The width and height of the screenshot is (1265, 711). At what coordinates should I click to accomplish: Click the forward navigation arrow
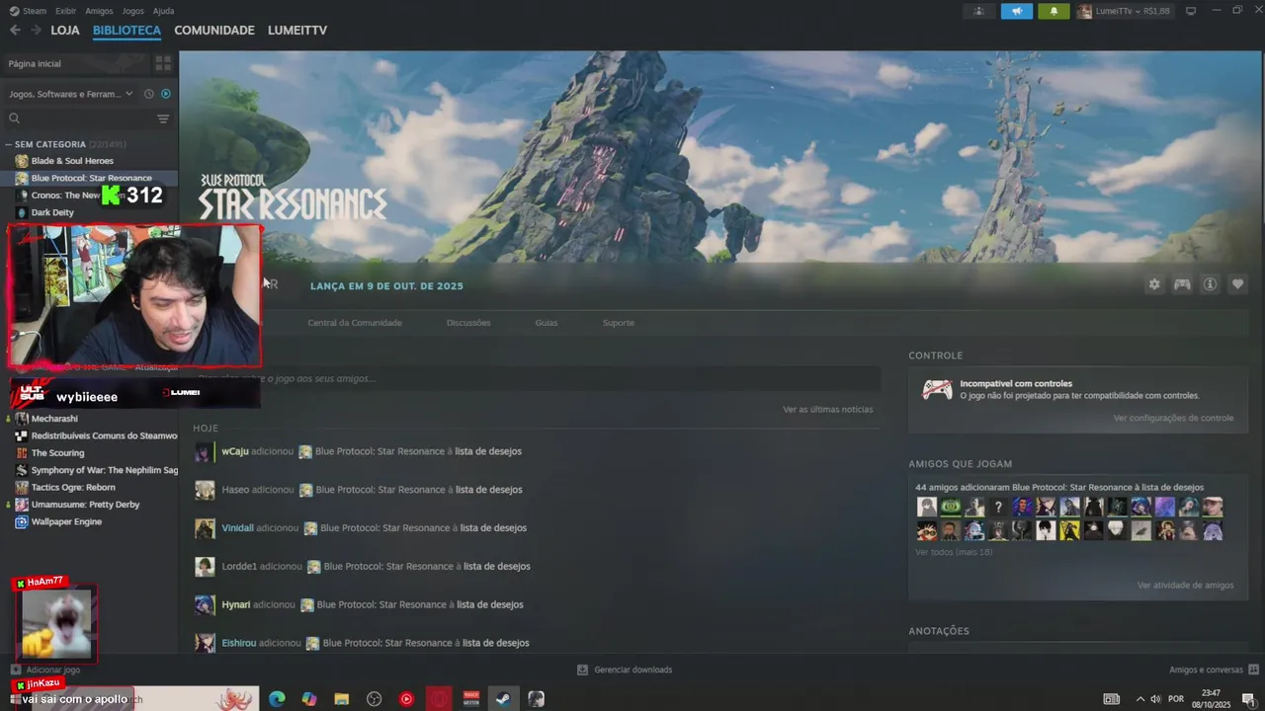[37, 31]
